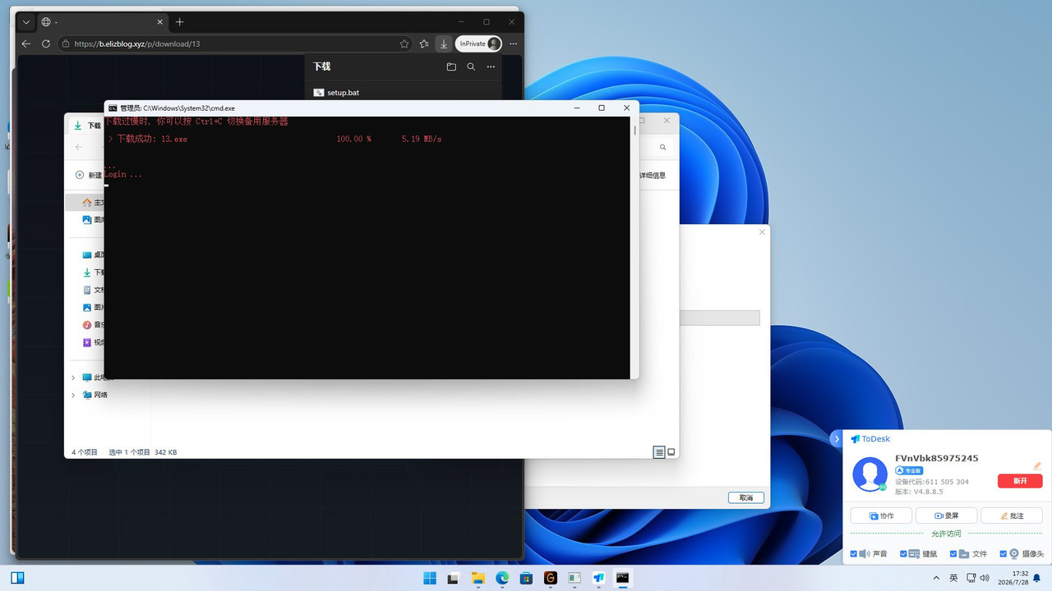Open a new browser tab
Viewport: 1052px width, 591px height.
coord(180,22)
